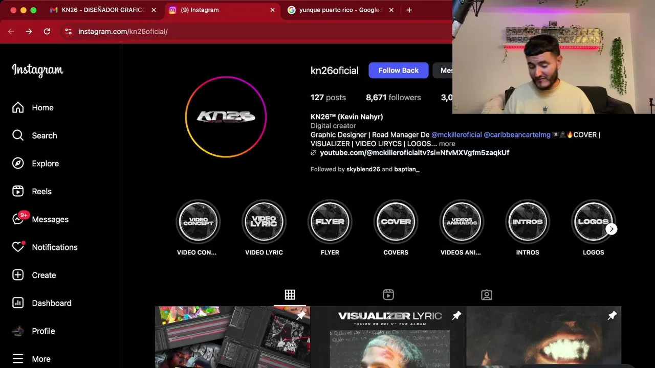Image resolution: width=655 pixels, height=368 pixels.
Task: Click the Message button
Action: point(443,71)
